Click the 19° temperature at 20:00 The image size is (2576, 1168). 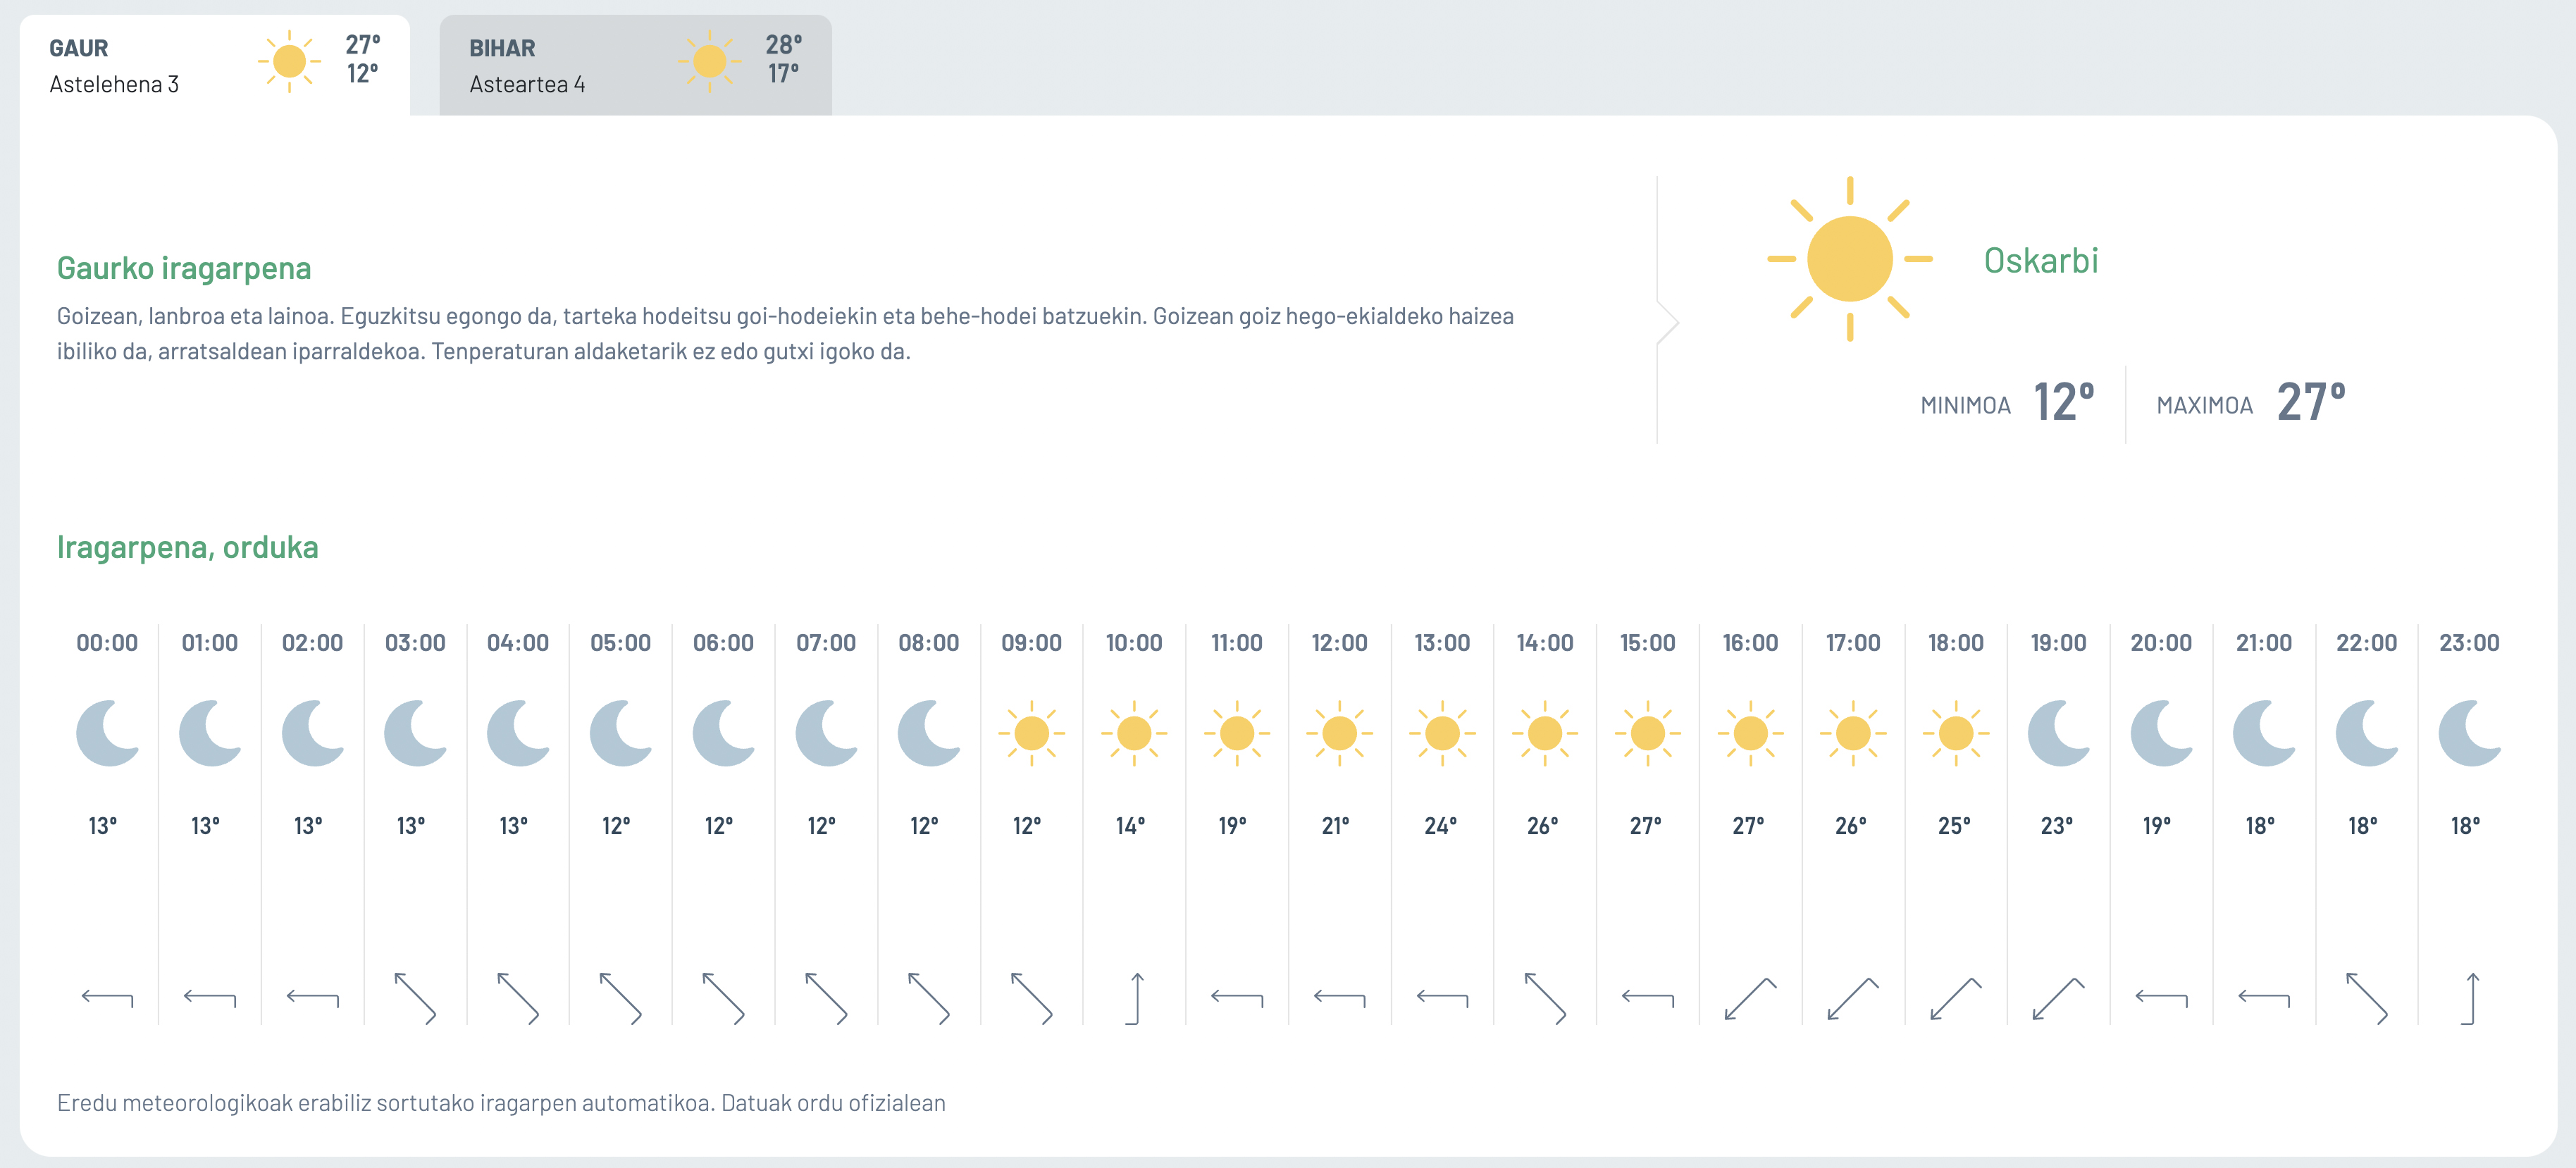[x=2157, y=826]
